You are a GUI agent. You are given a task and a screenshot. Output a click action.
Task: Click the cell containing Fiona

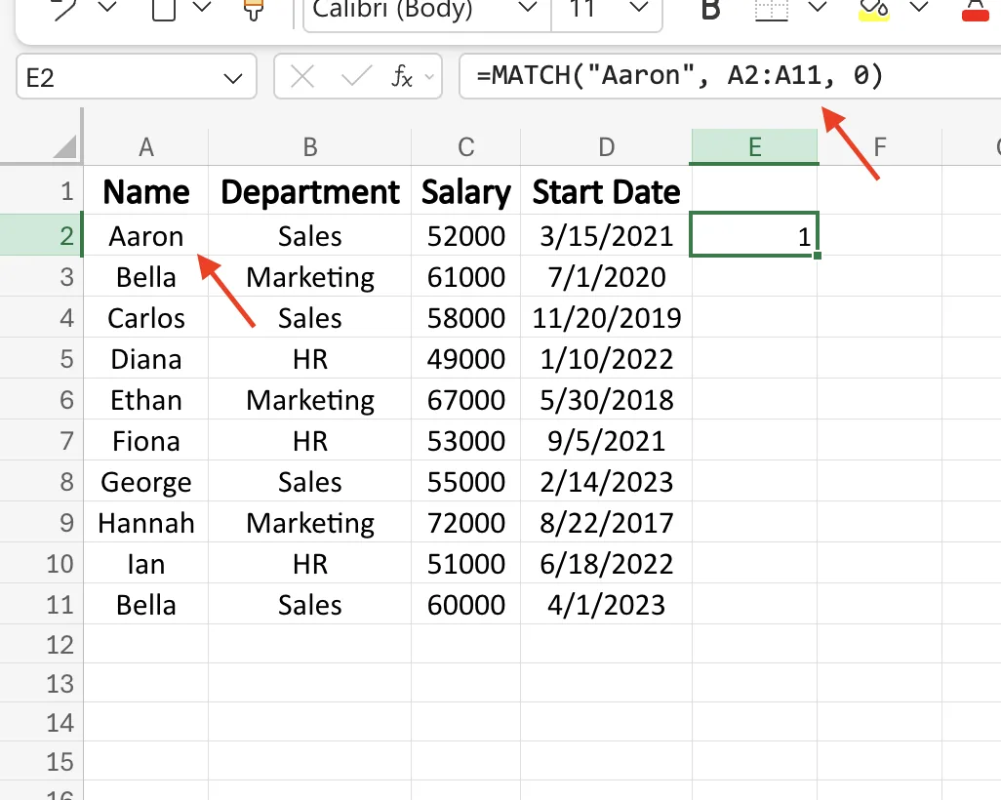click(x=146, y=441)
